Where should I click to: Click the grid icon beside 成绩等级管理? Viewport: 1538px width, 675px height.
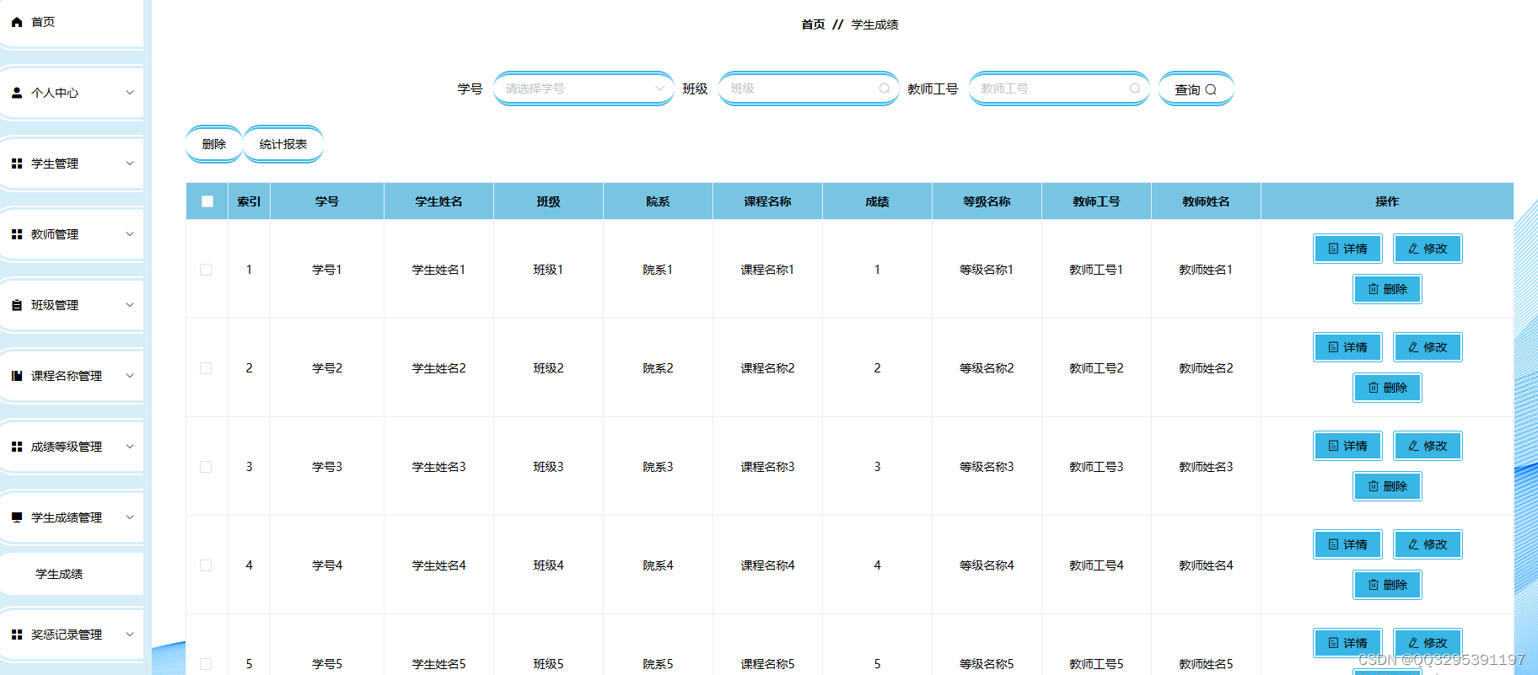(x=17, y=447)
